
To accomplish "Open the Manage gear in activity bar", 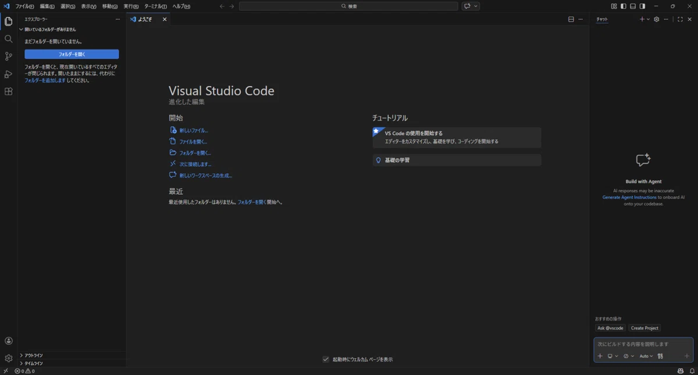I will tap(8, 358).
